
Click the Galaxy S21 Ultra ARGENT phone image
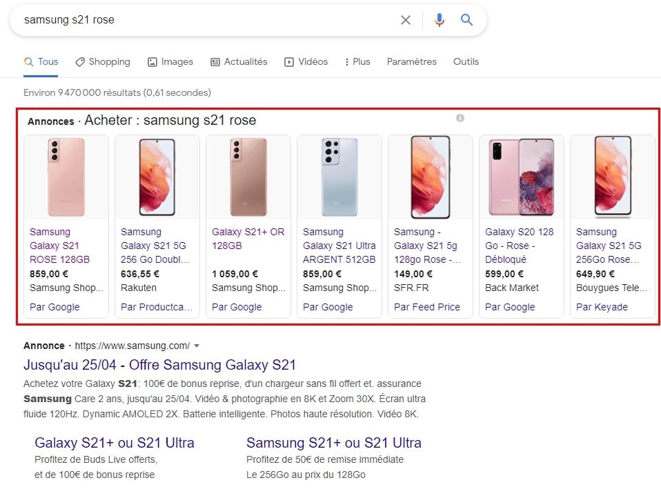(x=339, y=177)
